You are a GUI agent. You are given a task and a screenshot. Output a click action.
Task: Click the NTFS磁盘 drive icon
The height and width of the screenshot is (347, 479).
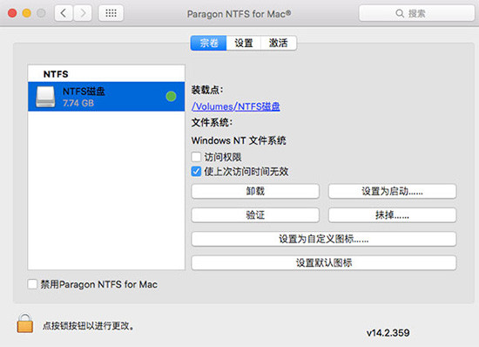(x=45, y=97)
